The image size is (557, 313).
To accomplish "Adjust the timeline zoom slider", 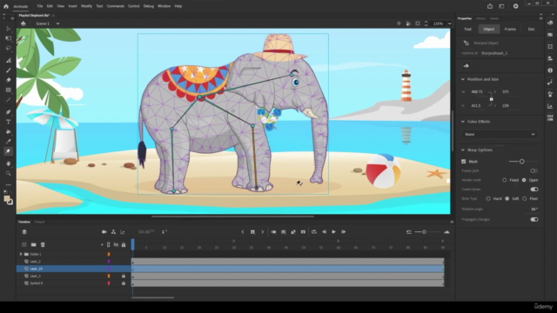I will 424,232.
